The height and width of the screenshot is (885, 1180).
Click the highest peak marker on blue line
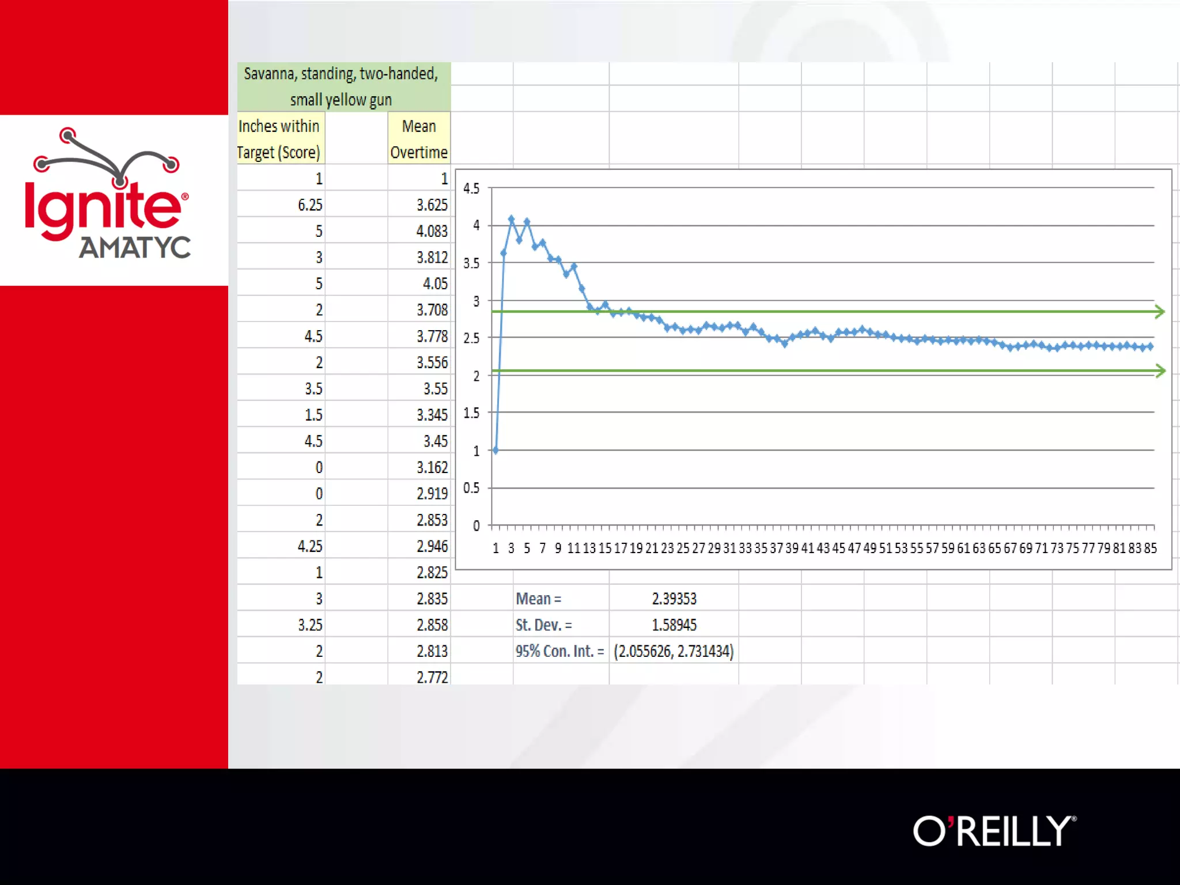pyautogui.click(x=511, y=220)
